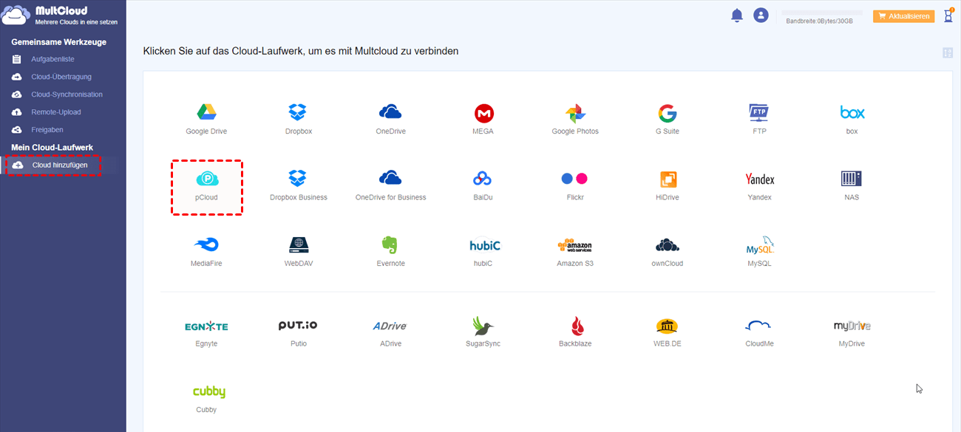Select Remote-Upload in sidebar
961x432 pixels.
tap(56, 112)
